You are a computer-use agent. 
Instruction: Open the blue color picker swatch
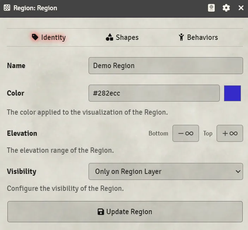[x=232, y=93]
